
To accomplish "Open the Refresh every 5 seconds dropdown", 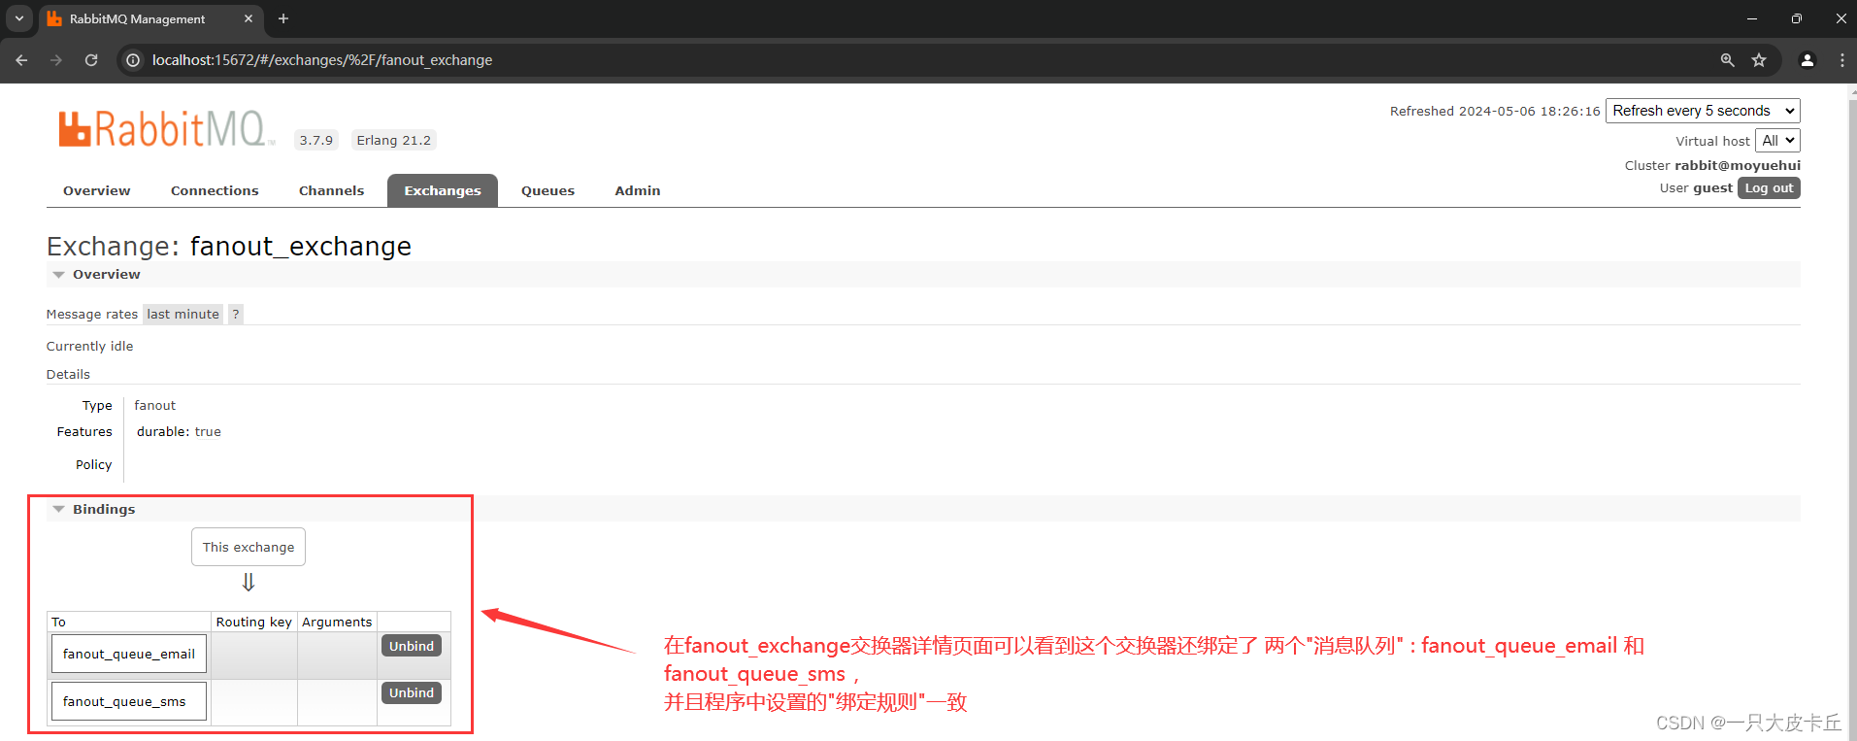I will [1703, 111].
